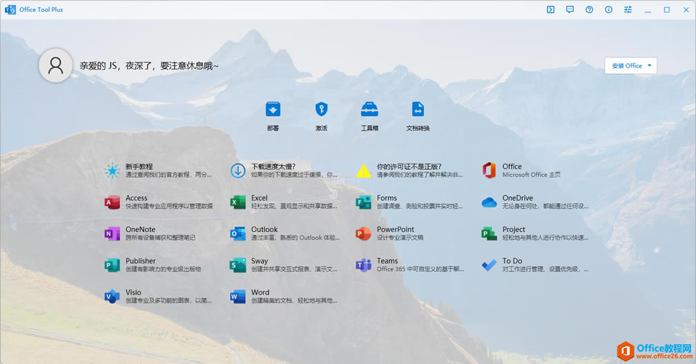Click the yellow warning triangle icon
Image resolution: width=696 pixels, height=364 pixels.
(x=363, y=171)
